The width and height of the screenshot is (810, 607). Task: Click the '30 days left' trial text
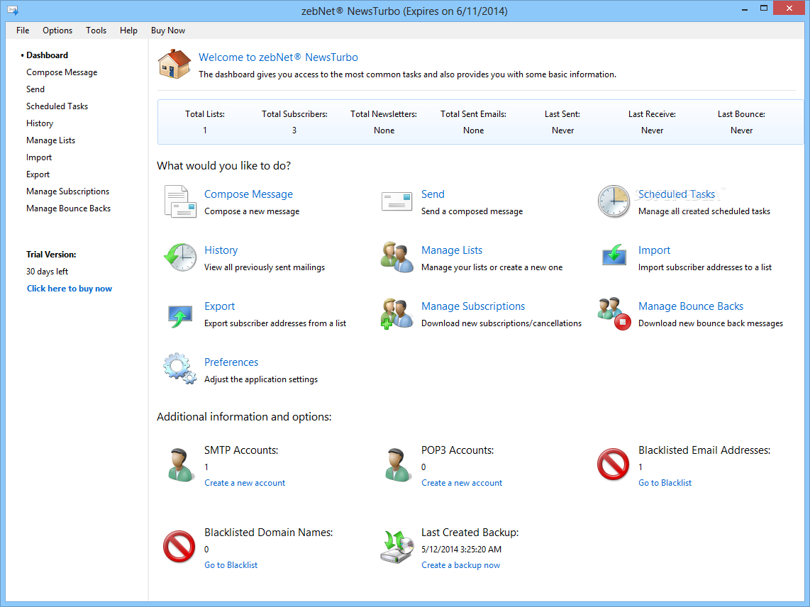(47, 272)
